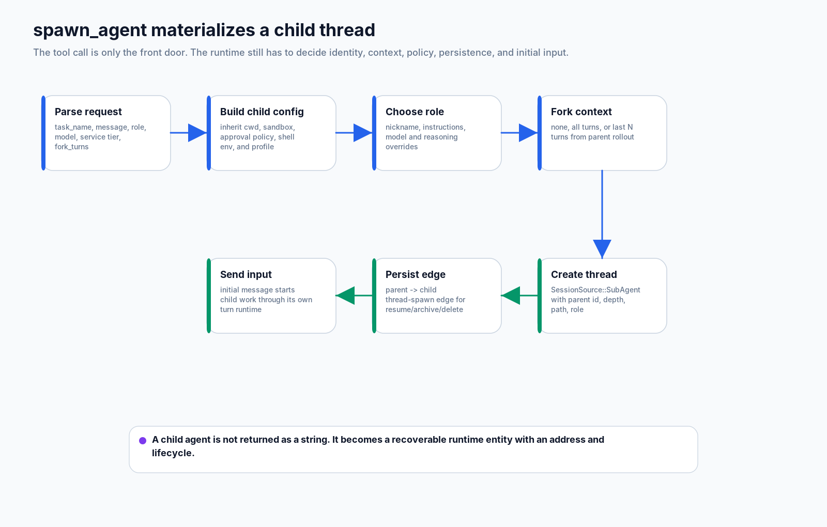
Task: Click arrow pointing into Fork context
Action: (x=519, y=133)
